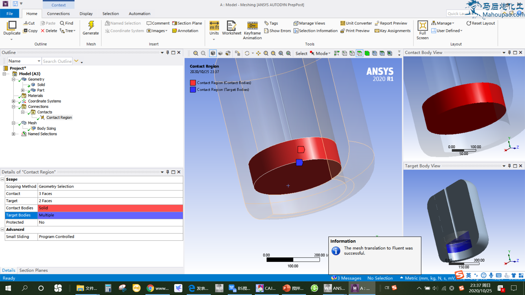The width and height of the screenshot is (525, 295).
Task: Click the Search Outline input field
Action: tap(57, 61)
